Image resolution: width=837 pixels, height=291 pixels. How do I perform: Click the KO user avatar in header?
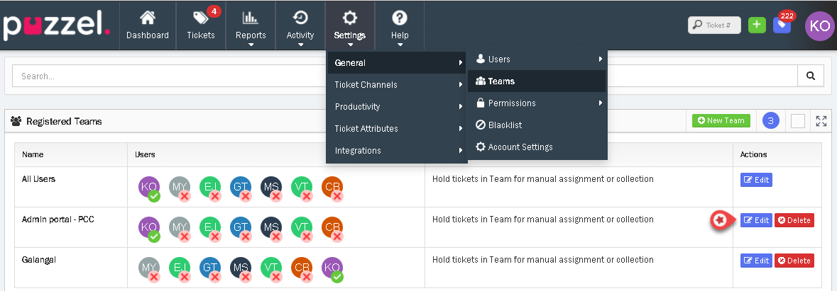[x=820, y=25]
